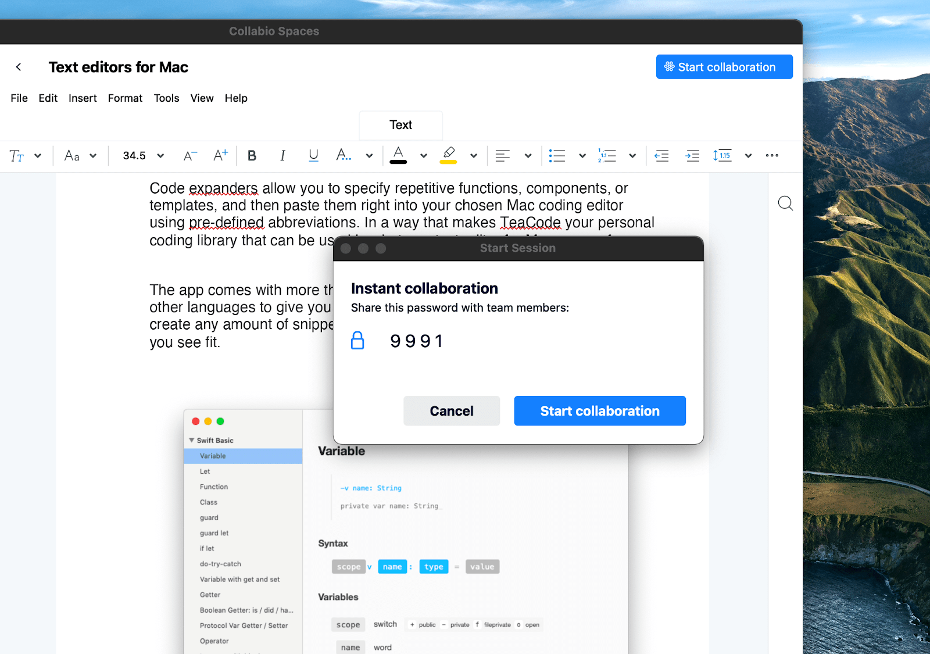Underline the selected text
The width and height of the screenshot is (930, 654).
[313, 155]
